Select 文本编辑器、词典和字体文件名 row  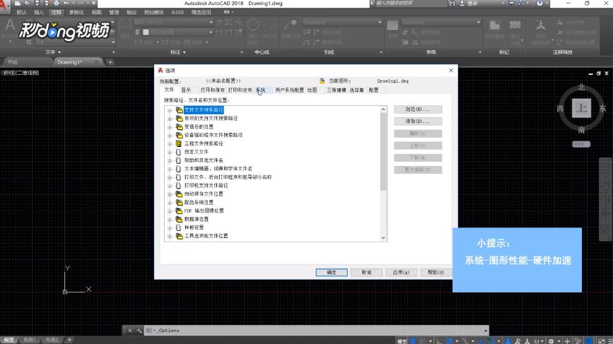click(218, 169)
